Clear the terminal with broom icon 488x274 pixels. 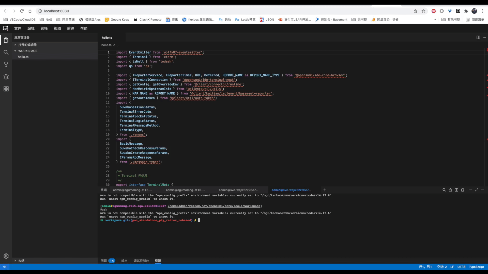coord(450,190)
